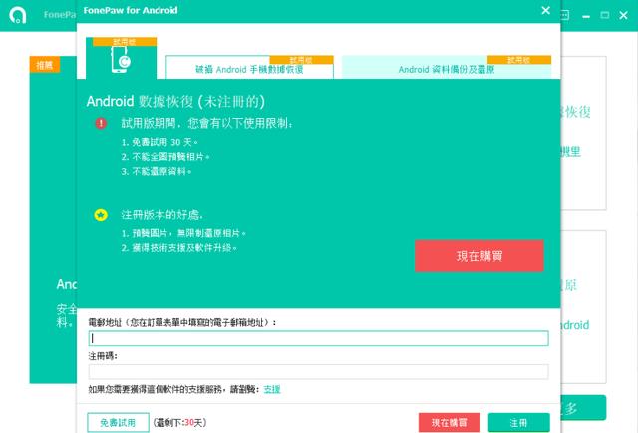This screenshot has height=433, width=638.
Task: Click the heading 'Android 數據恢復 (未注冊的)'
Action: point(175,101)
